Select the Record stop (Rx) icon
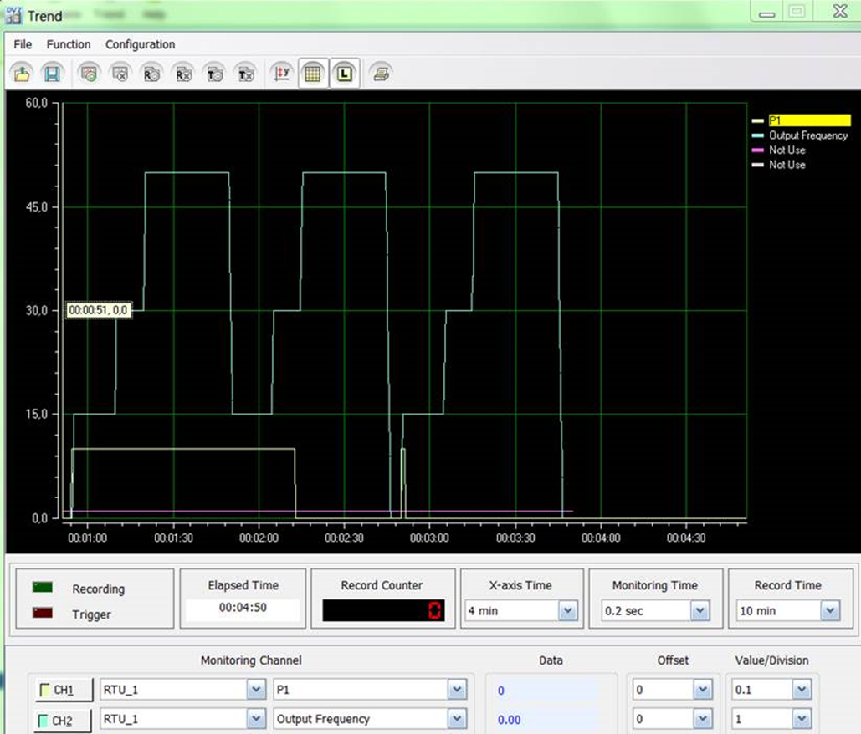This screenshot has width=861, height=734. pos(183,73)
